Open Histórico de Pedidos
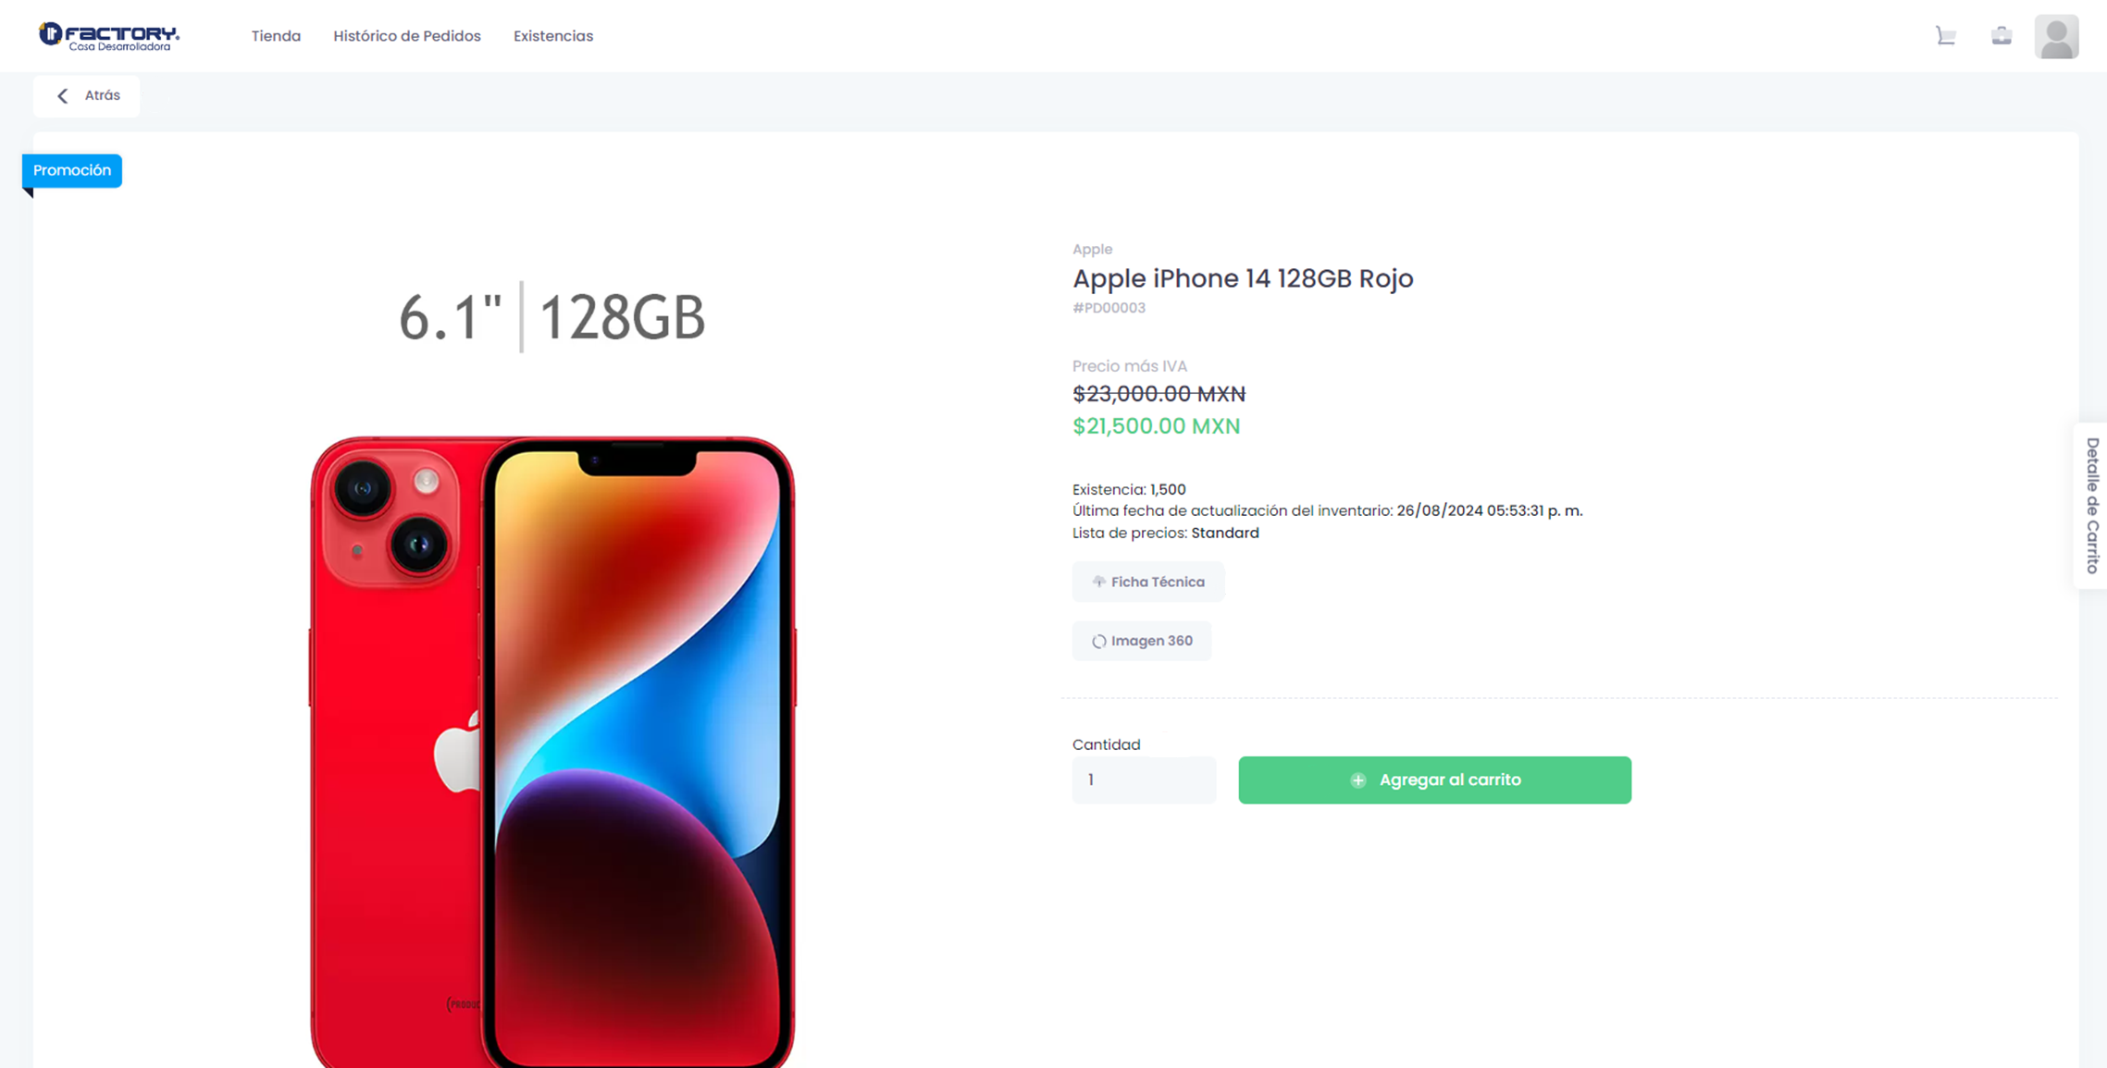This screenshot has width=2107, height=1068. (x=407, y=36)
